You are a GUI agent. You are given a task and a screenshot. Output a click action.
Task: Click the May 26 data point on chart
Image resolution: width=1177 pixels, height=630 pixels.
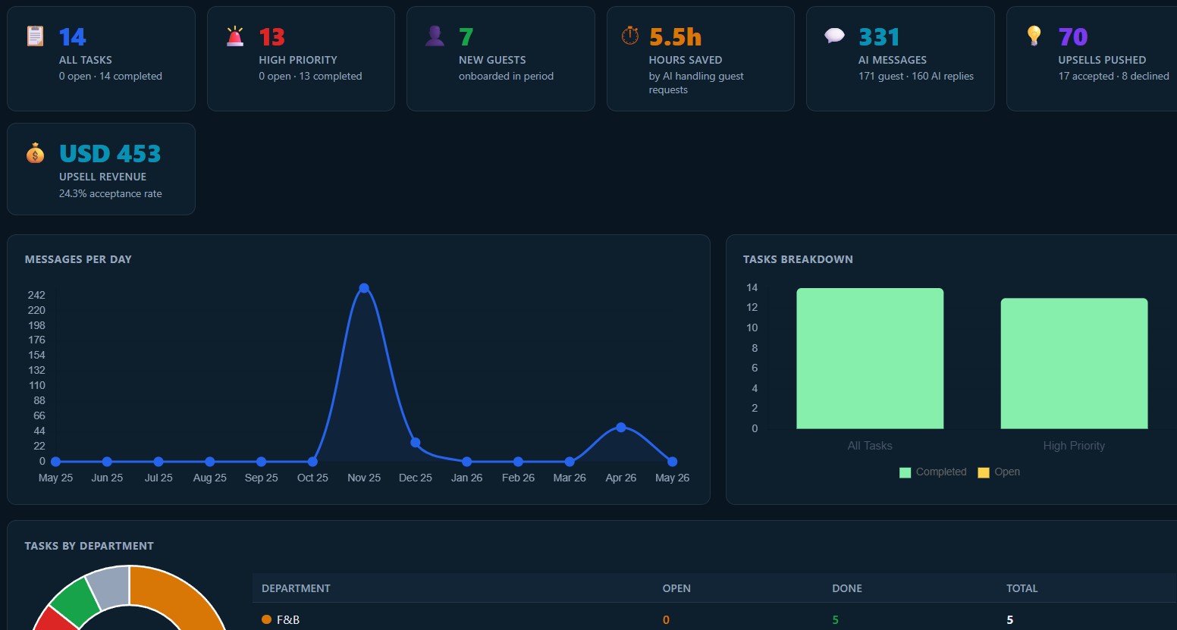click(672, 462)
